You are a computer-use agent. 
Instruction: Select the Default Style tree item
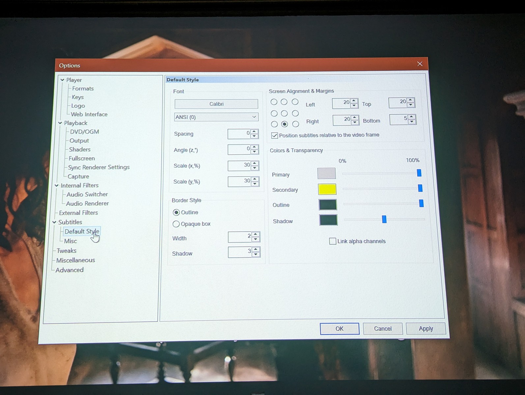point(82,231)
